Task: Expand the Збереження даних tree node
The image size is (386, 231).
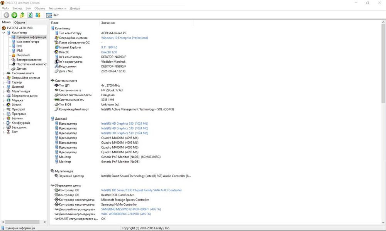Action: click(3, 96)
